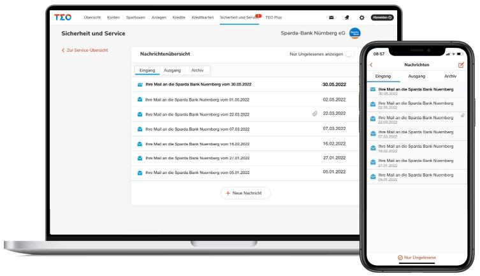Click envelope icon of 16.02.2022 desktop message
Viewport: 480px width, 276px height.
[x=140, y=144]
